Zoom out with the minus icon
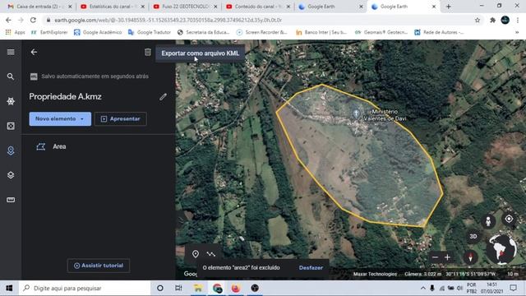 pos(435,257)
